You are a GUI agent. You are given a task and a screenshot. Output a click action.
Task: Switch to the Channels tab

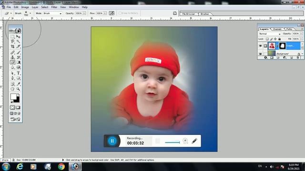(277, 29)
